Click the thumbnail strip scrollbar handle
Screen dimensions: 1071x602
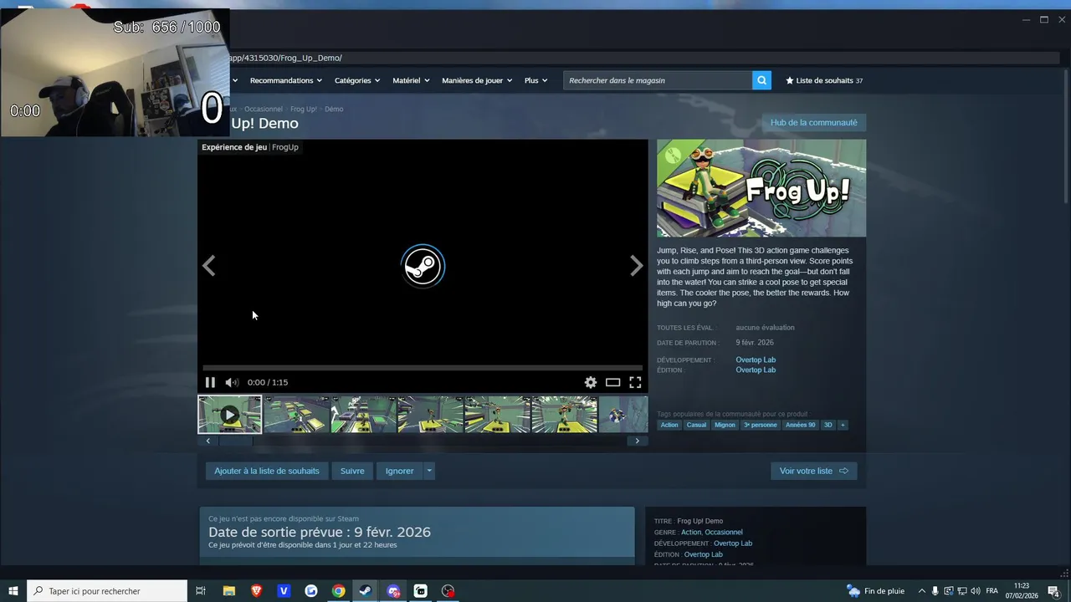(235, 441)
